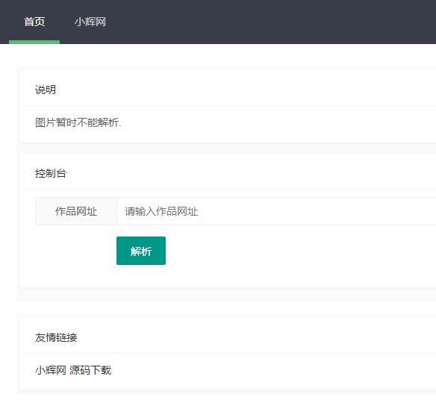The width and height of the screenshot is (436, 400).
Task: Click the 友情链接 section heading
Action: tap(56, 337)
